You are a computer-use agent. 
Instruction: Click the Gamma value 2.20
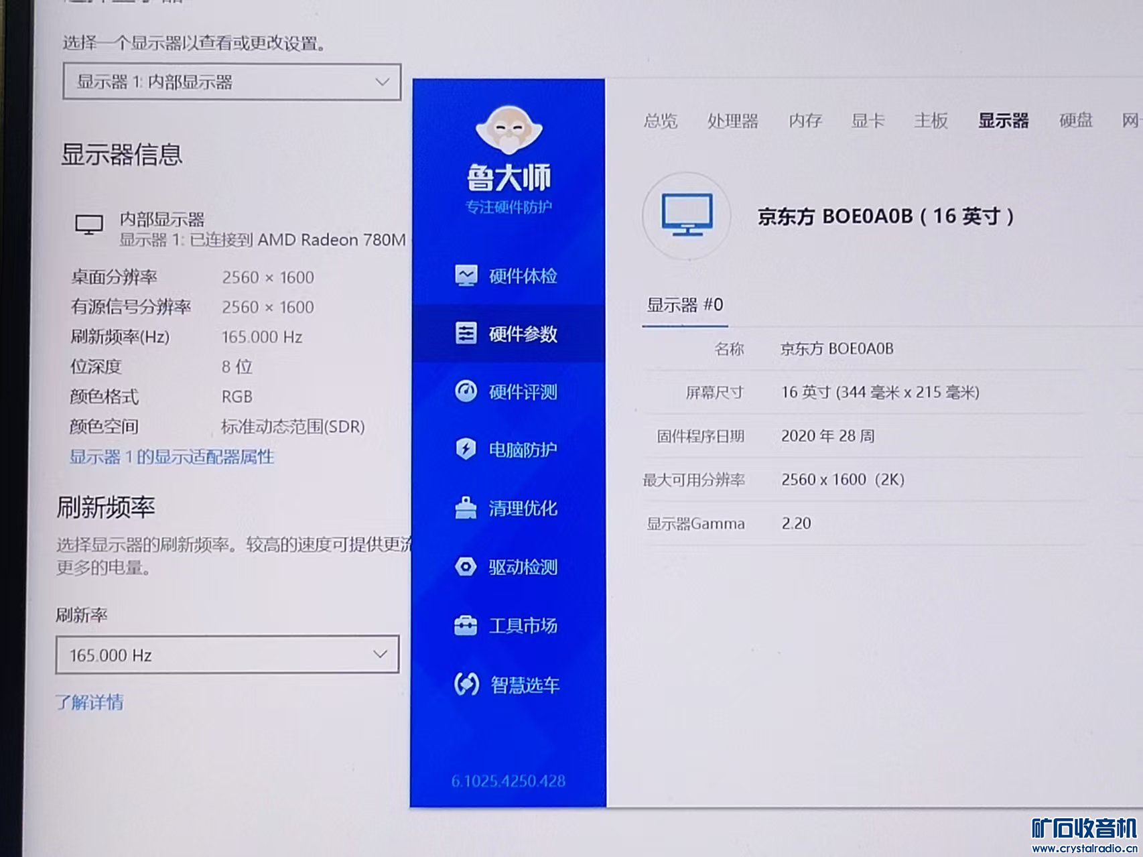[x=796, y=523]
